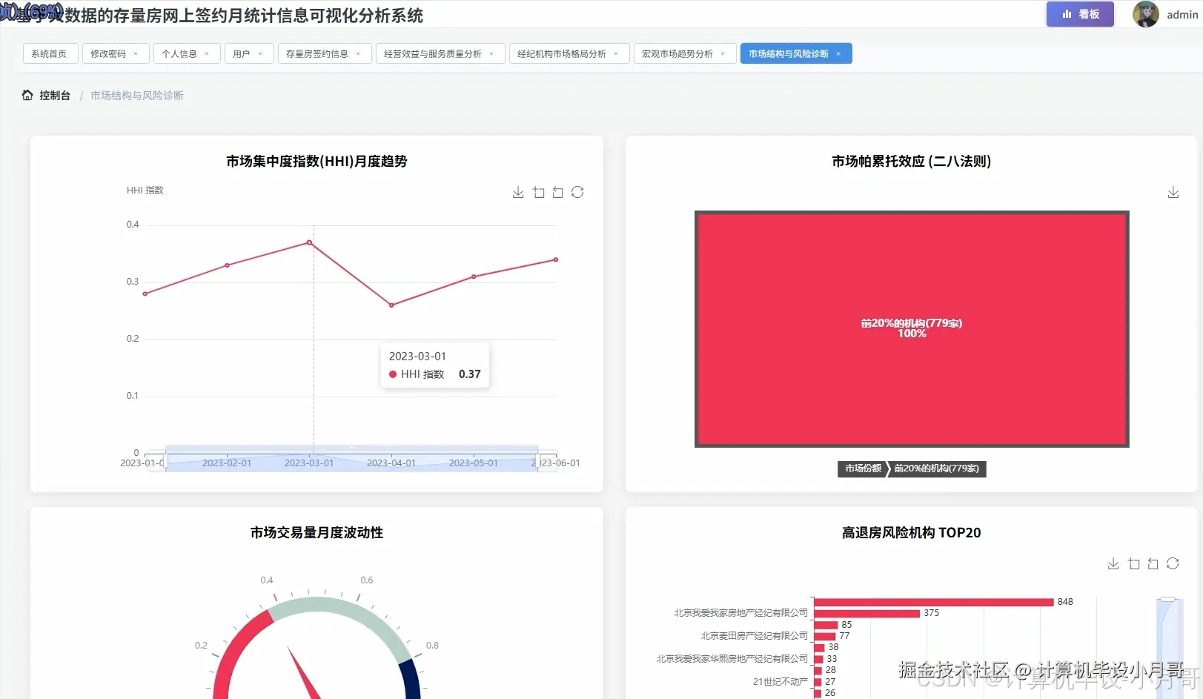The width and height of the screenshot is (1203, 699).
Task: Reset zoom on the HHI trend chart
Action: (x=557, y=192)
